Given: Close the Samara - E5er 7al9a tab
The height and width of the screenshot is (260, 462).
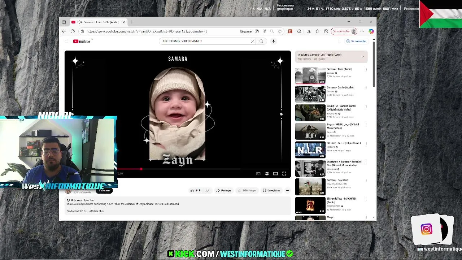Looking at the screenshot, I should click(123, 22).
